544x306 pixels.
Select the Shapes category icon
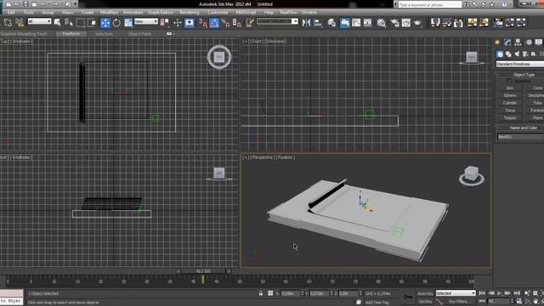pyautogui.click(x=508, y=54)
